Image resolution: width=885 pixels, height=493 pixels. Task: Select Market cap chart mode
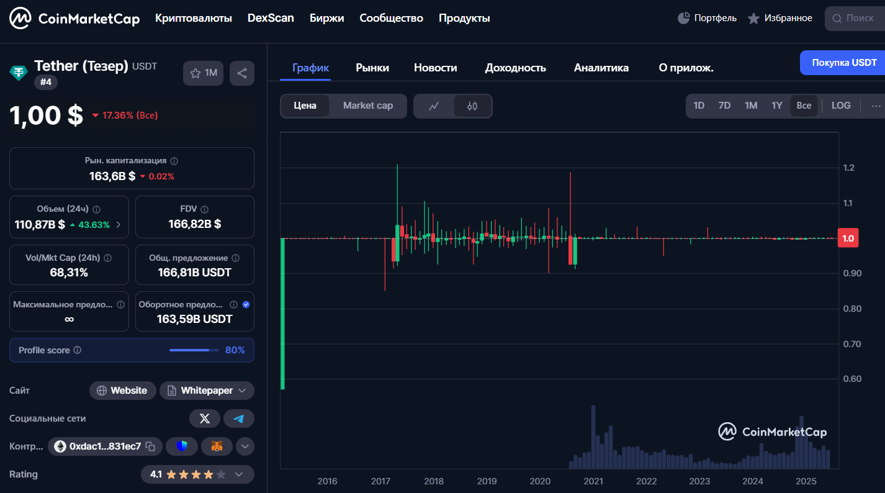(x=368, y=106)
